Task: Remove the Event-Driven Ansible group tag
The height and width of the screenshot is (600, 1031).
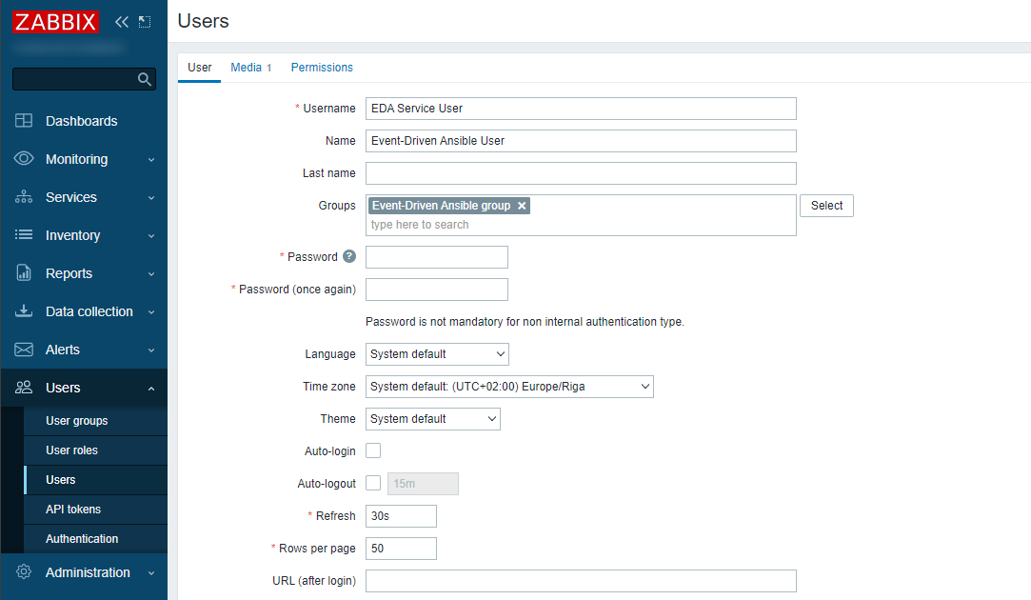Action: click(522, 206)
